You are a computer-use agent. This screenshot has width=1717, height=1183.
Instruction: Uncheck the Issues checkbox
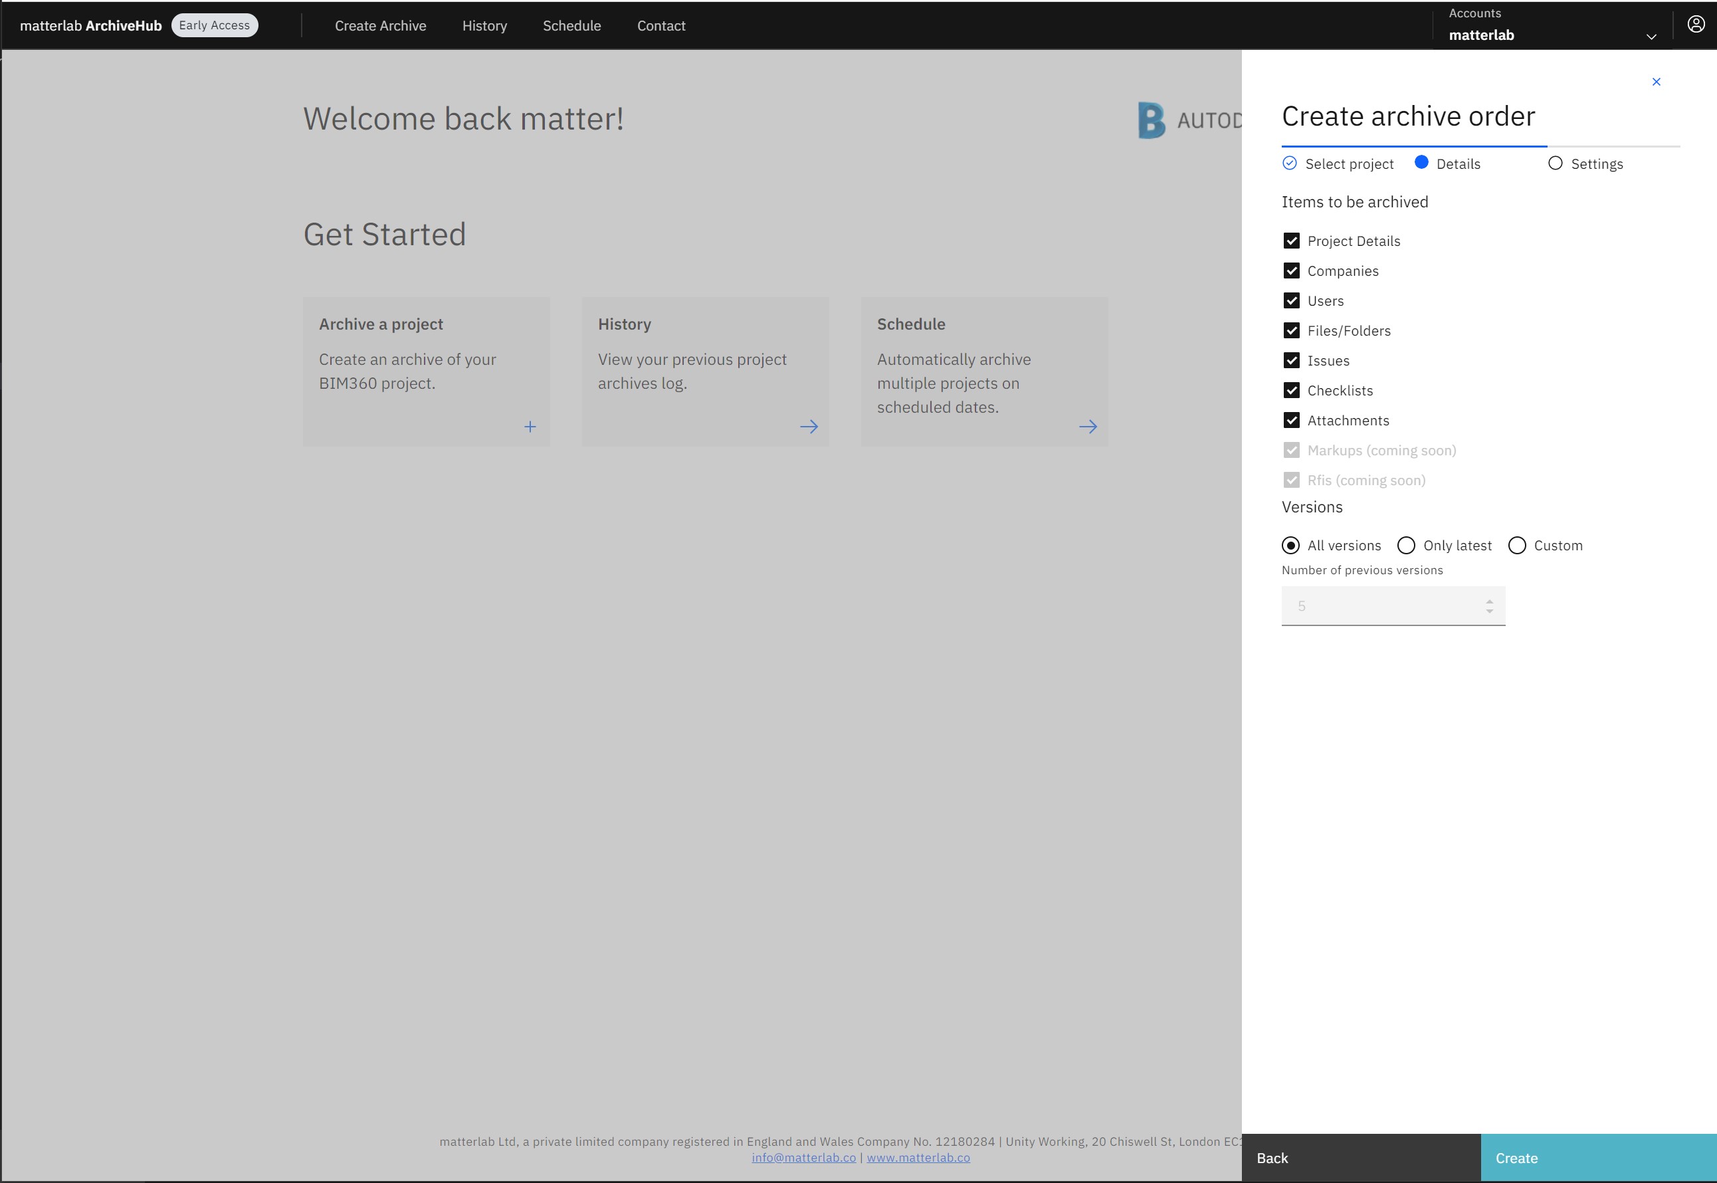tap(1291, 361)
